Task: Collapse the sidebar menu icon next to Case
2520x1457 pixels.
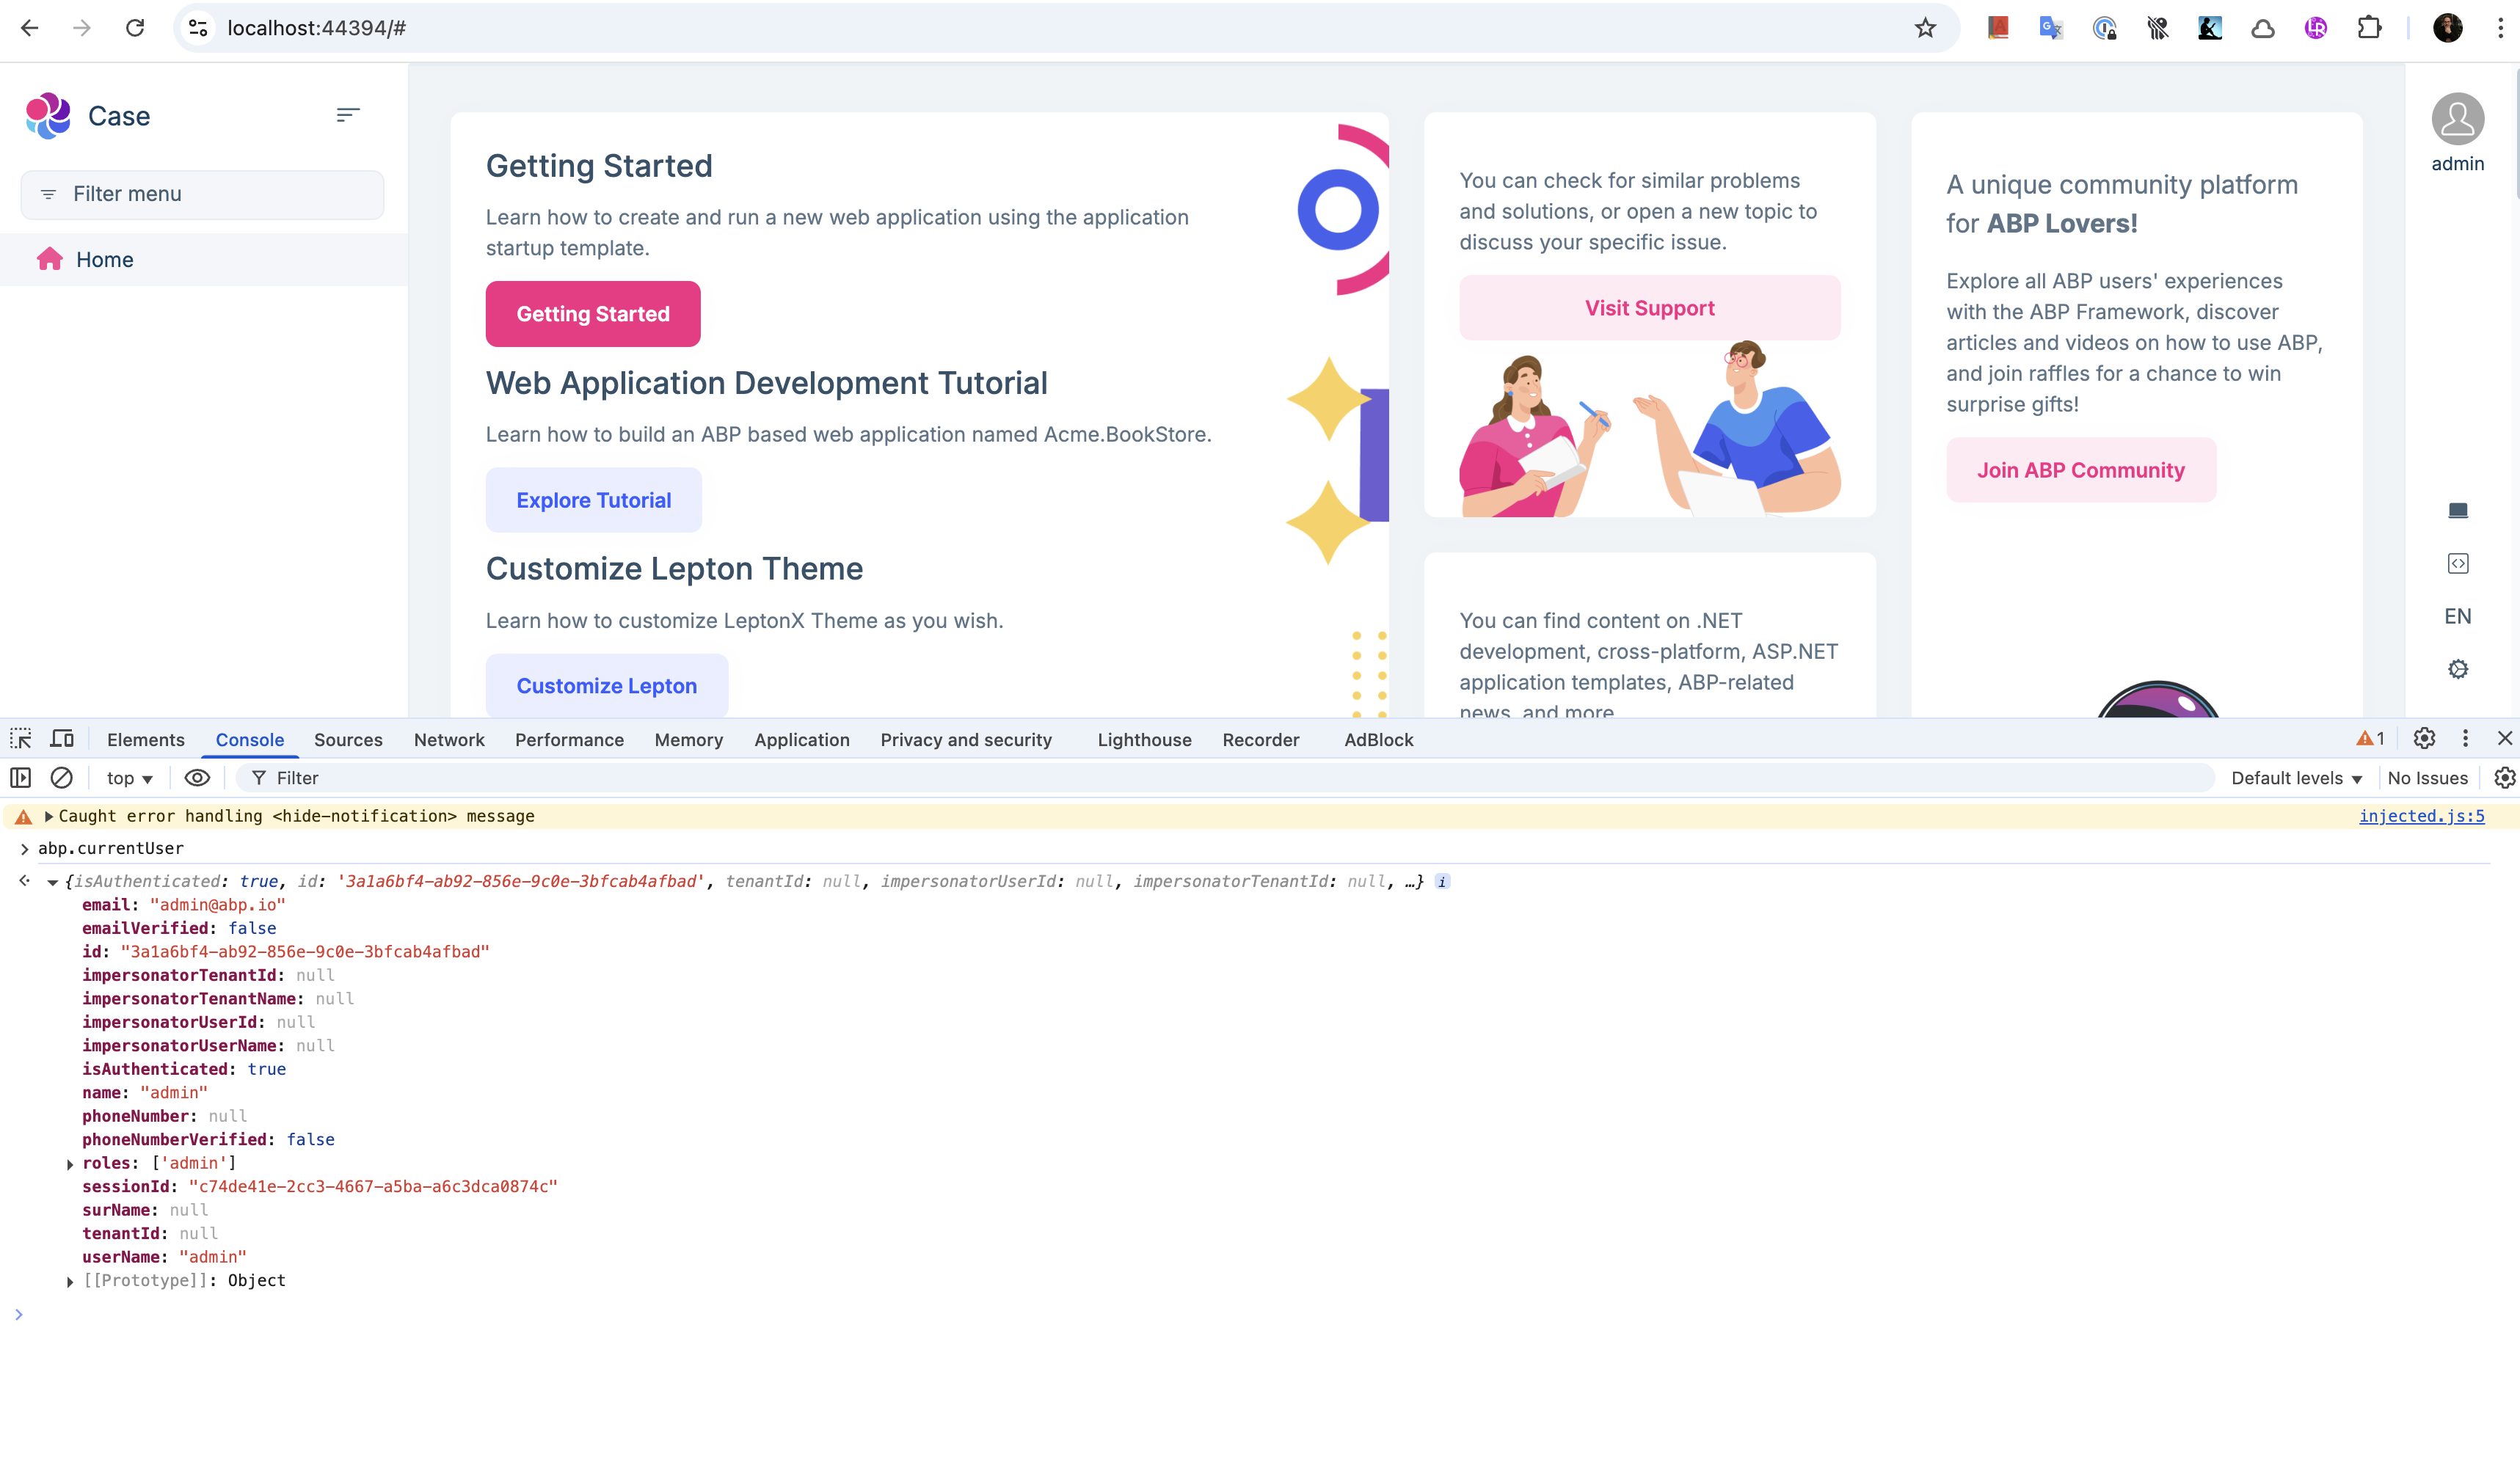Action: 347,116
